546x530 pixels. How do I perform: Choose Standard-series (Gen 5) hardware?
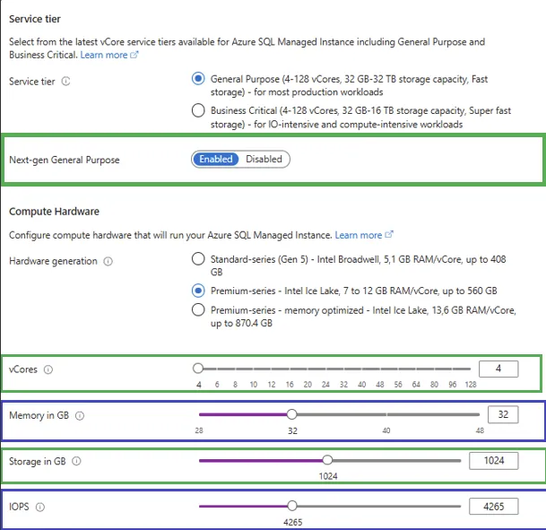pyautogui.click(x=198, y=259)
